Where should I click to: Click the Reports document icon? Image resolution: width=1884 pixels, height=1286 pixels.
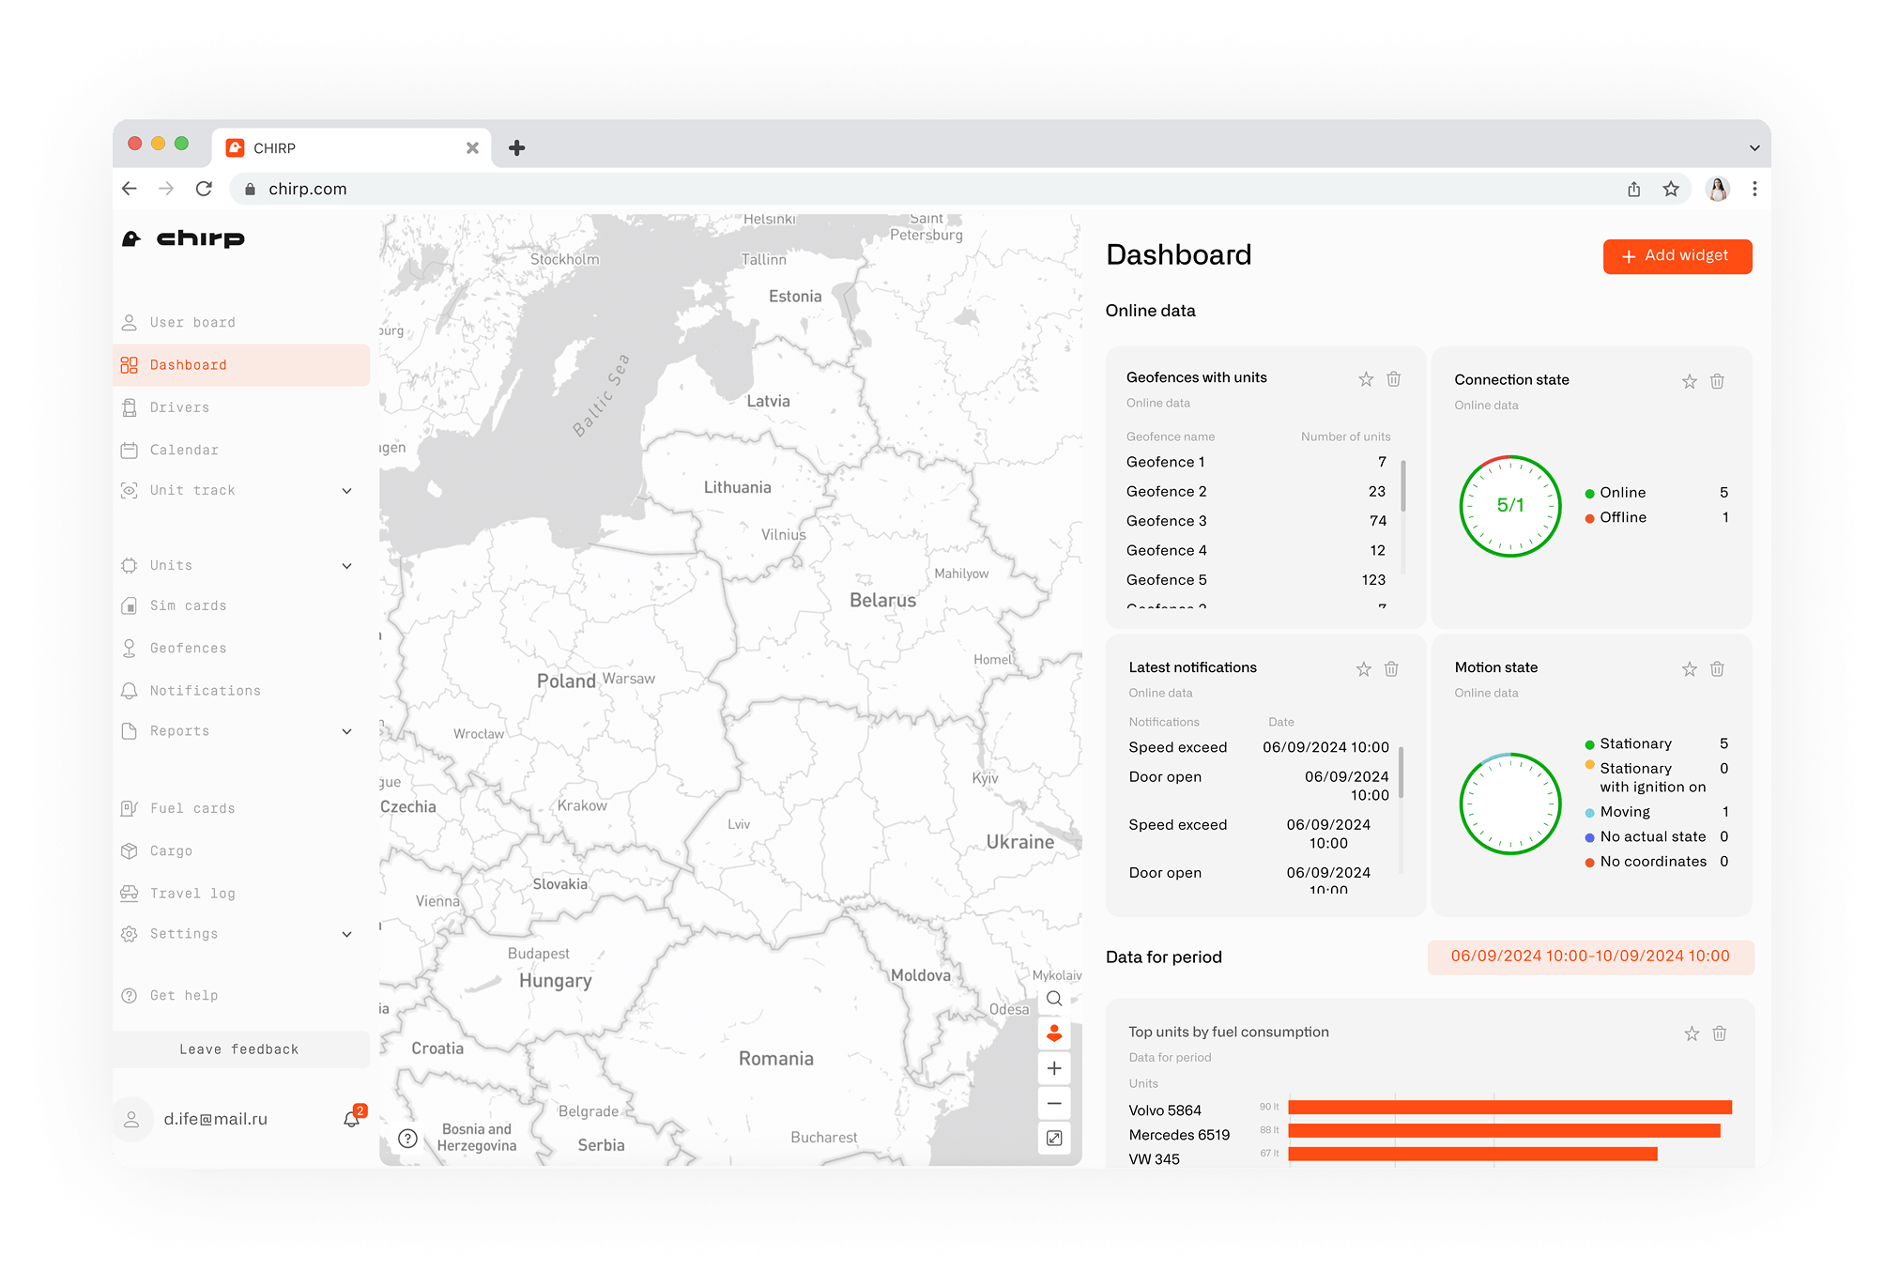click(130, 731)
